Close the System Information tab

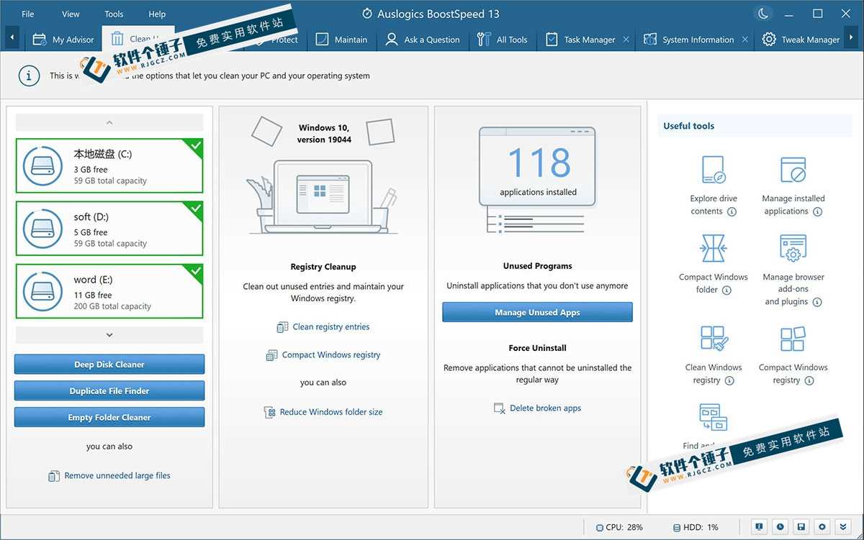(x=745, y=40)
